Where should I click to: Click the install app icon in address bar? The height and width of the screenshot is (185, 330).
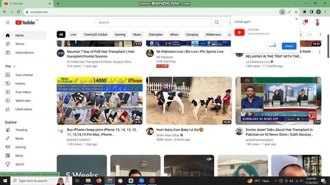(282, 12)
